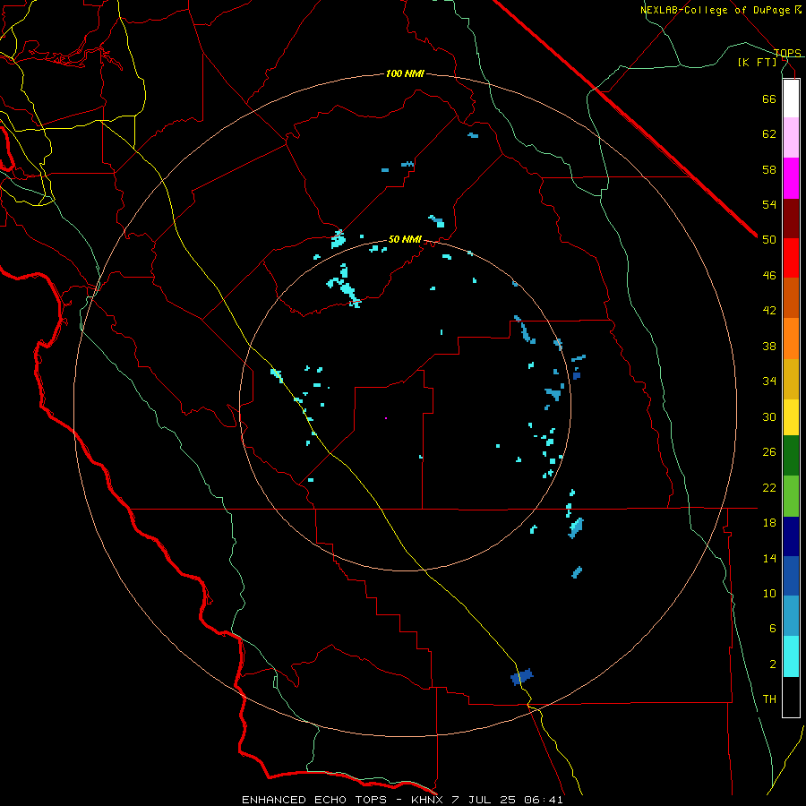Viewport: 806px width, 806px height.
Task: Click the 'NEXLAB-College of DuPage' text
Action: pyautogui.click(x=715, y=10)
